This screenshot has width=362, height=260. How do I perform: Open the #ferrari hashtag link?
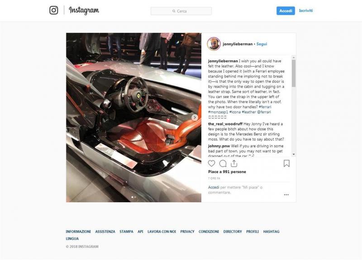tap(265, 107)
